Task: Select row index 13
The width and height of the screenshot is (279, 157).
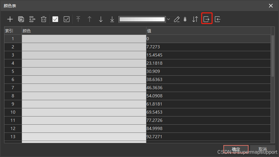Action: pyautogui.click(x=13, y=137)
